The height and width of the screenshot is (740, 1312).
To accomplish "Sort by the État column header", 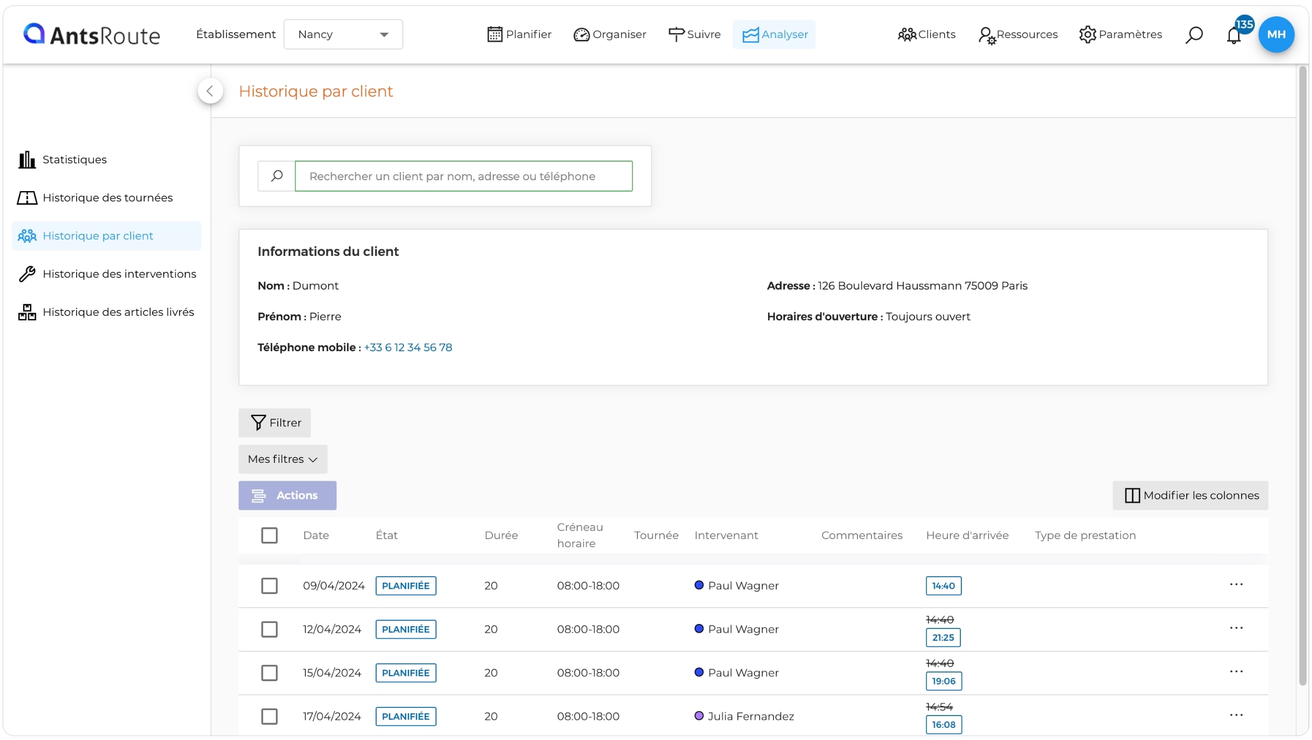I will [x=387, y=535].
